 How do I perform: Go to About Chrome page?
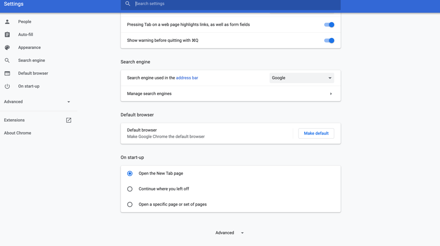pos(18,133)
